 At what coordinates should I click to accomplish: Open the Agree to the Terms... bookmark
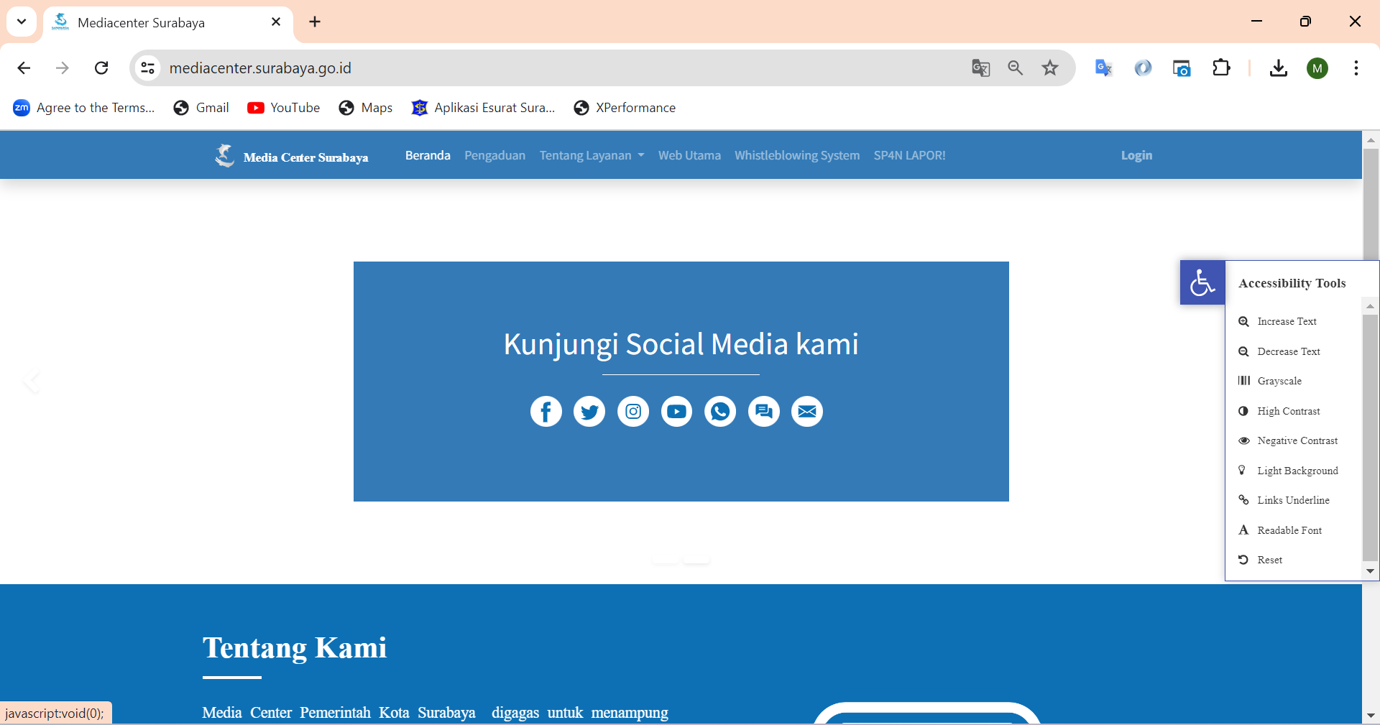click(x=84, y=108)
